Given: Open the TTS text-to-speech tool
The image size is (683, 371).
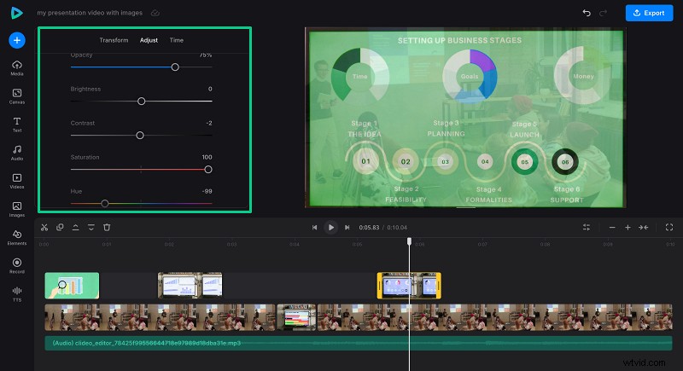Looking at the screenshot, I should click(x=17, y=293).
